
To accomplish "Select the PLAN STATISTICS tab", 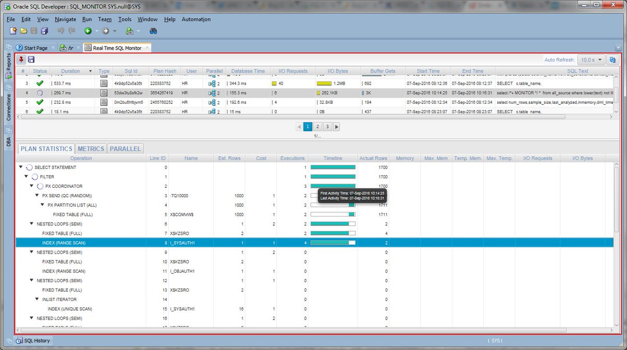I will coord(46,149).
